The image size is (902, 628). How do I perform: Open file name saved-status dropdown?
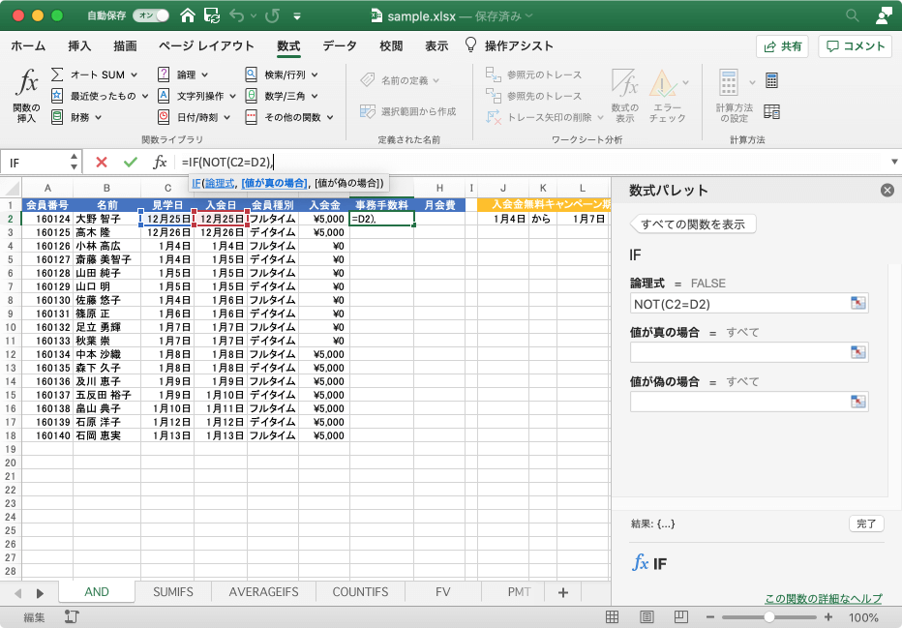[x=529, y=16]
